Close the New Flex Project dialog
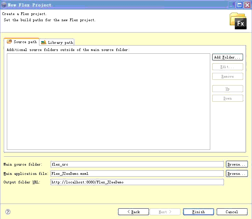The image size is (252, 219). [x=247, y=5]
